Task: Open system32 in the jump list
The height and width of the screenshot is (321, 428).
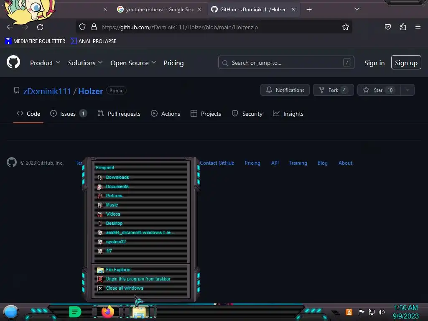Action: pos(141,242)
